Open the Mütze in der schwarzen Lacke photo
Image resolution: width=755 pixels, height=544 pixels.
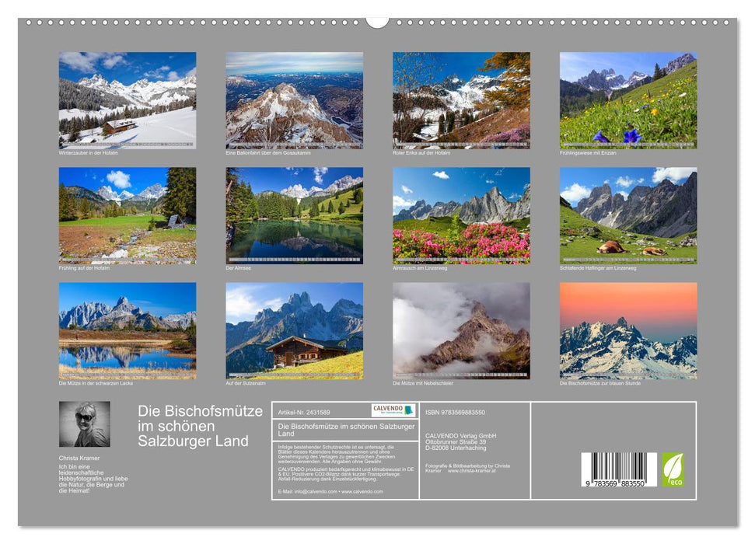128,331
